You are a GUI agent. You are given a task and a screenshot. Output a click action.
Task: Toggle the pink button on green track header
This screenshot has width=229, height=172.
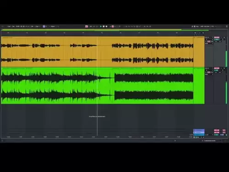(217, 68)
